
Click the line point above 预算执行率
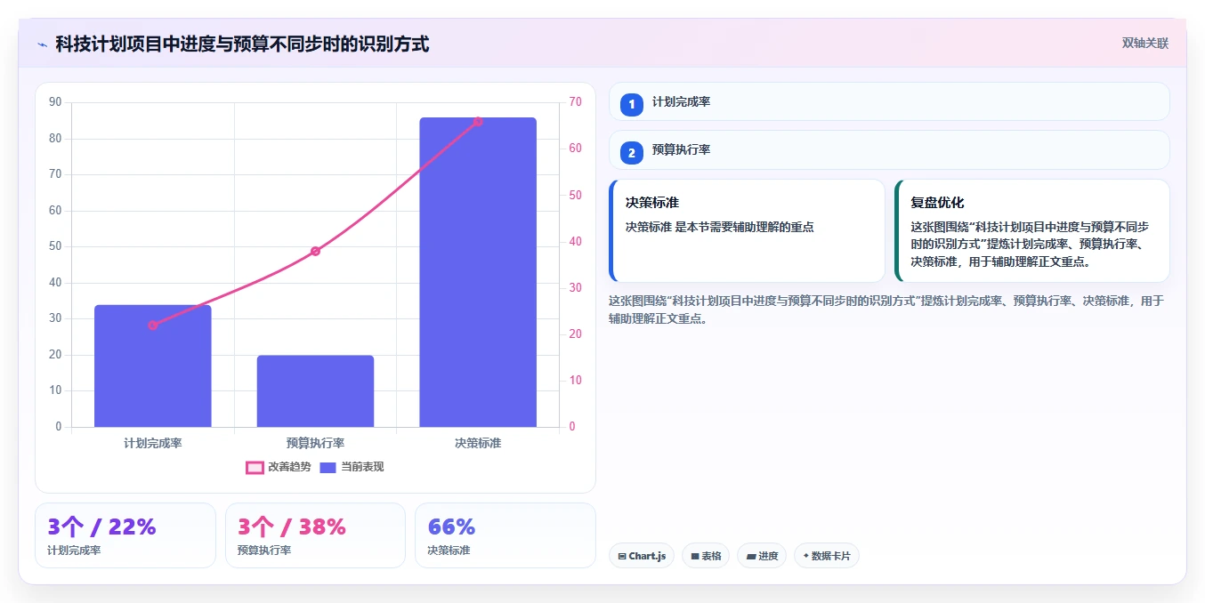pos(315,251)
